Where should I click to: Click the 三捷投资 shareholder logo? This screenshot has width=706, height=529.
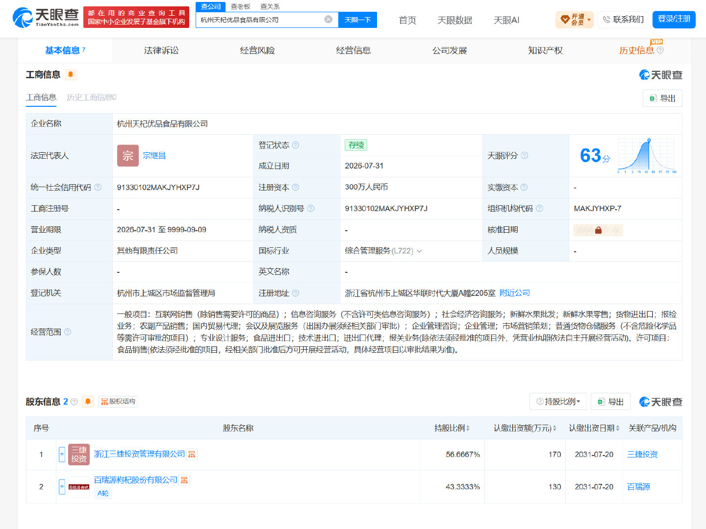pyautogui.click(x=79, y=454)
